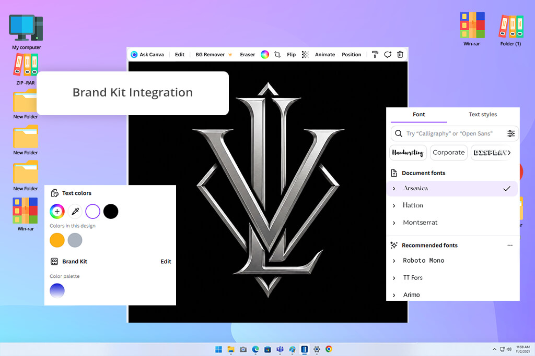Click Flip in the toolbar
The width and height of the screenshot is (535, 356).
pyautogui.click(x=291, y=54)
